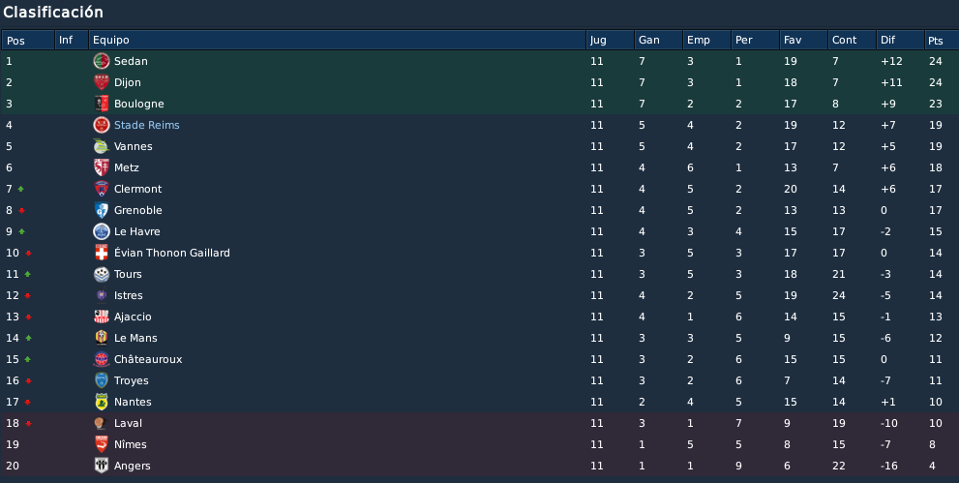Click the Stade Reims crest
959x483 pixels.
(x=101, y=125)
